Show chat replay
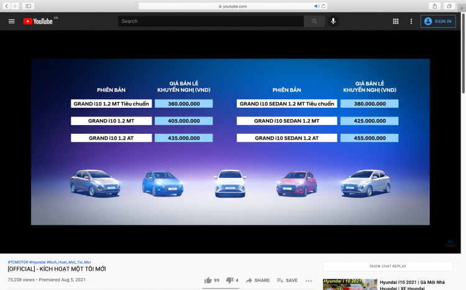 click(x=388, y=266)
